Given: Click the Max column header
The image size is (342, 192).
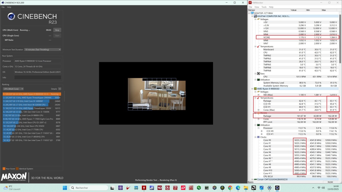Looking at the screenshot, I should (x=329, y=10).
